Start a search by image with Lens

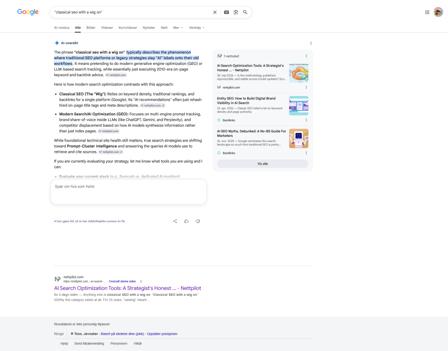(x=236, y=12)
